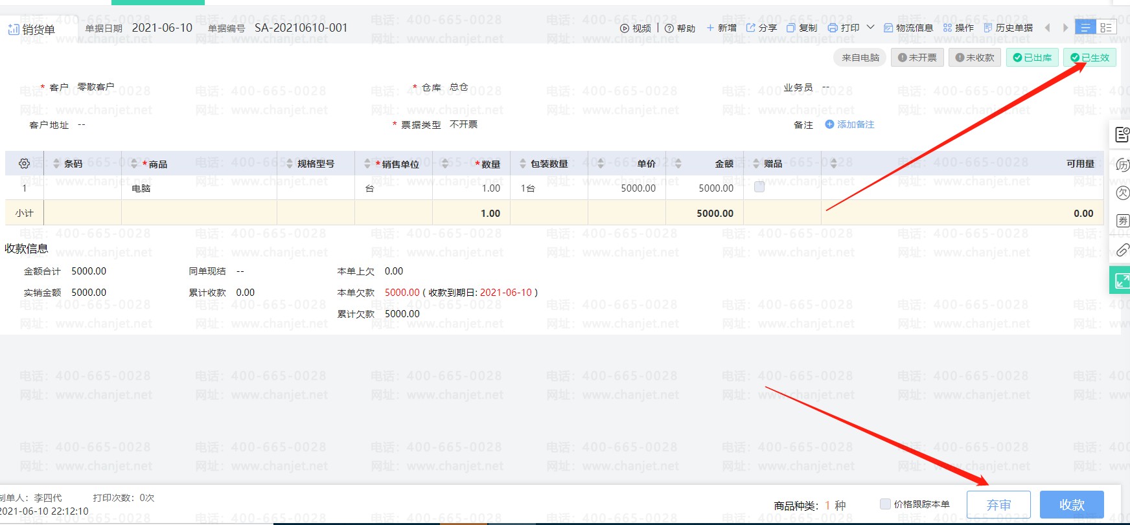1130x525 pixels.
Task: Open 帮助 help from the toolbar
Action: tap(680, 28)
